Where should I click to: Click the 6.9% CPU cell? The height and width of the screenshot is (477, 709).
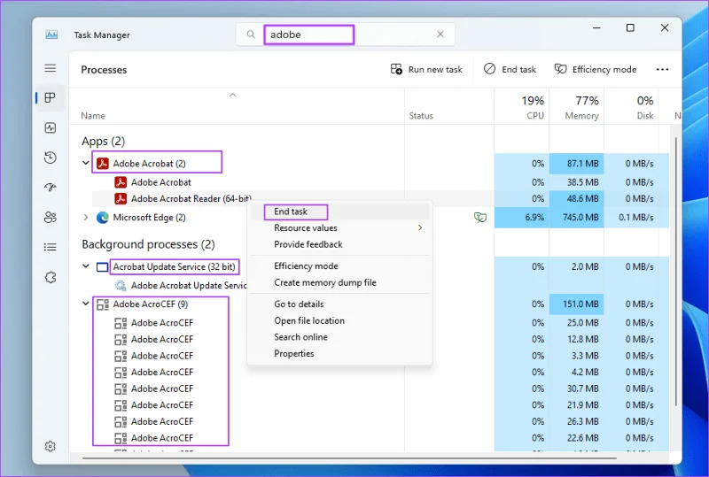point(521,218)
